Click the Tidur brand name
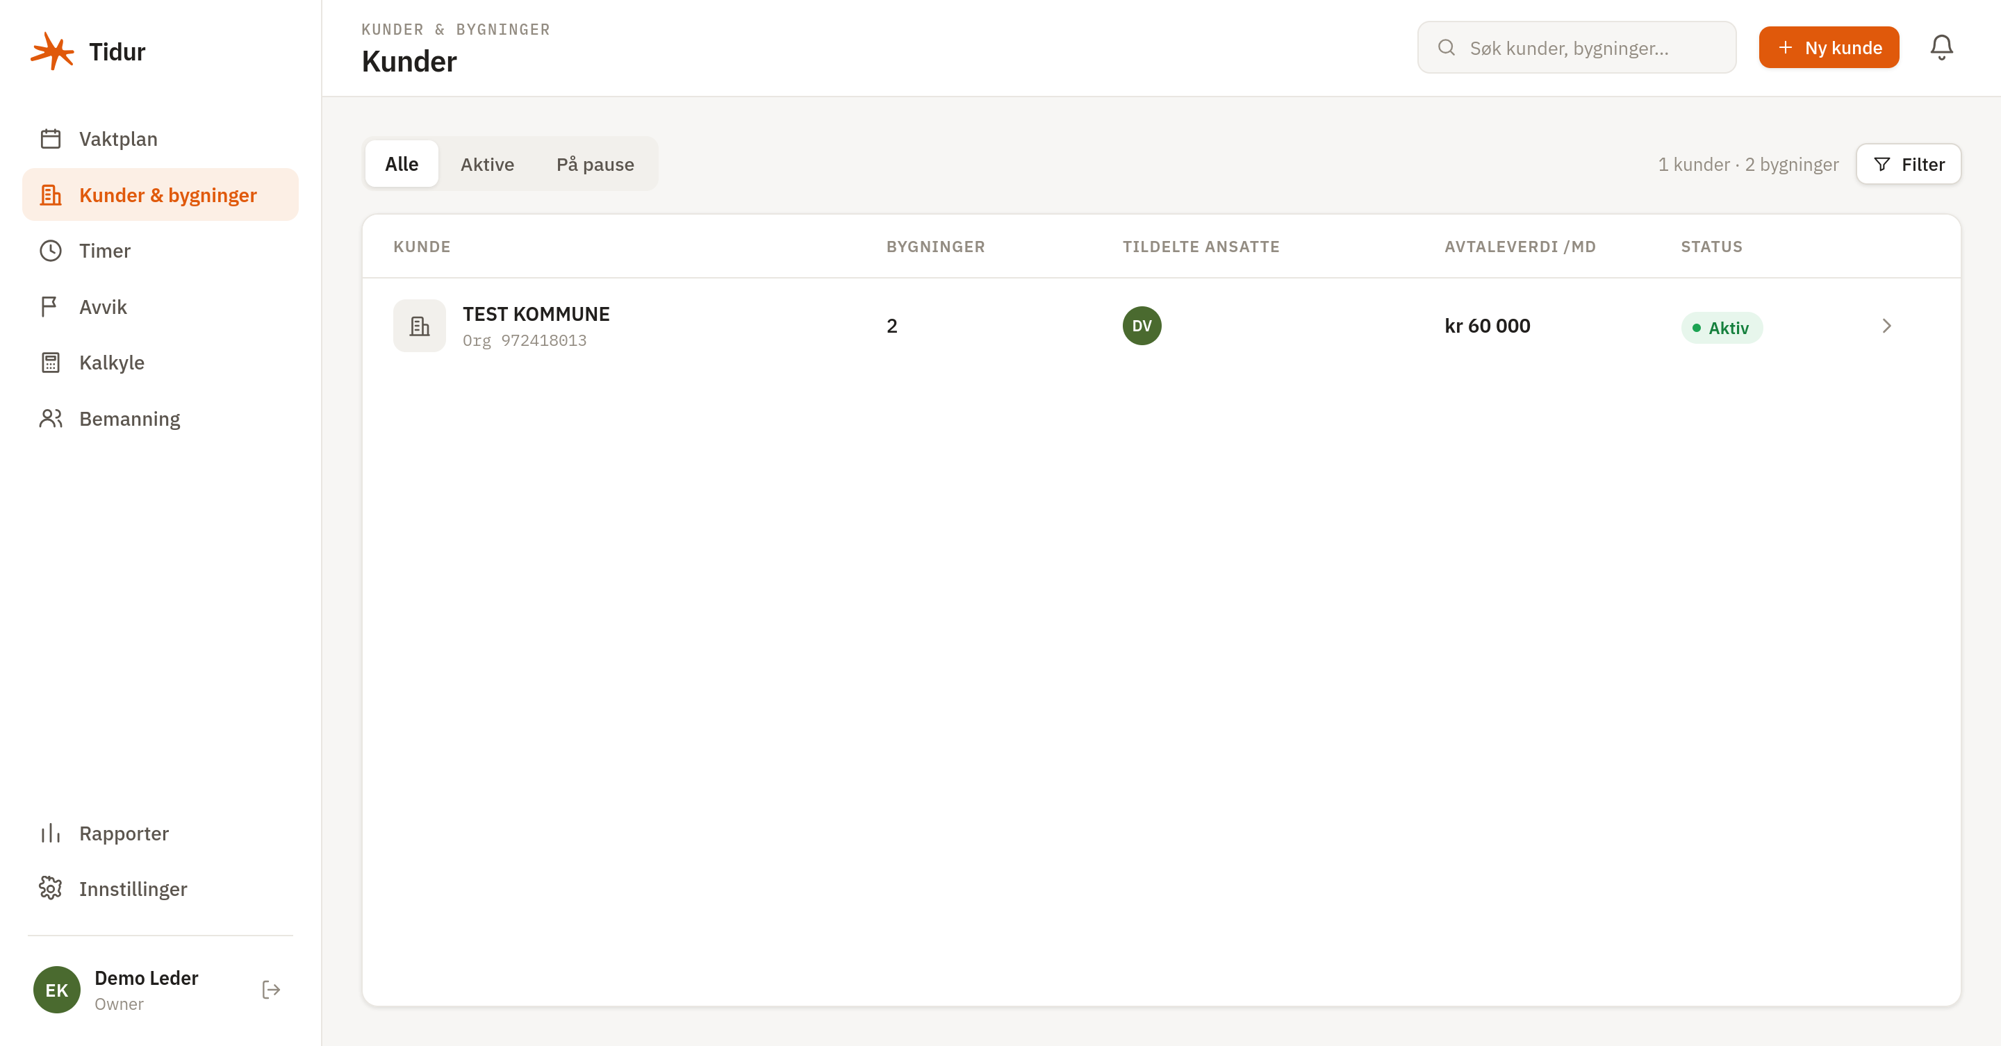This screenshot has width=2001, height=1046. pos(117,51)
